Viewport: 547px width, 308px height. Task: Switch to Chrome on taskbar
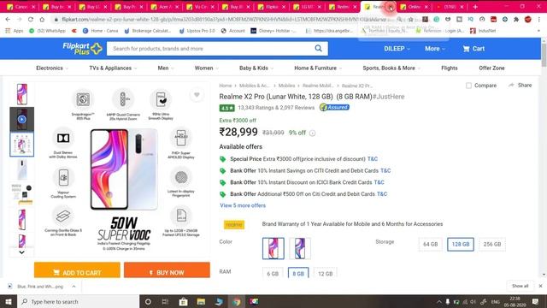237,301
